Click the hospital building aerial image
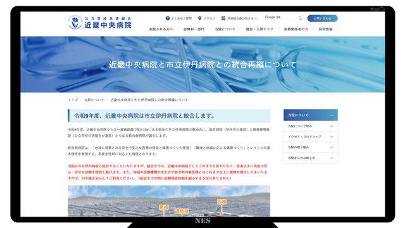 169,201
